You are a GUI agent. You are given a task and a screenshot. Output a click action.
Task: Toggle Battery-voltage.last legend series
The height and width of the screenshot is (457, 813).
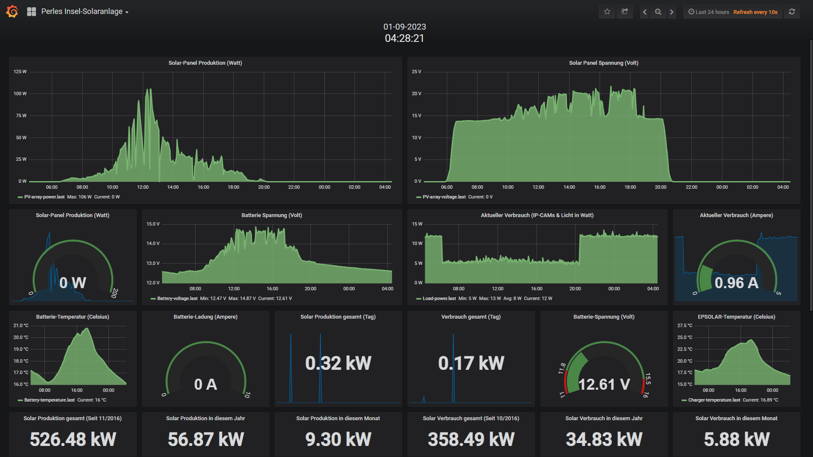177,298
